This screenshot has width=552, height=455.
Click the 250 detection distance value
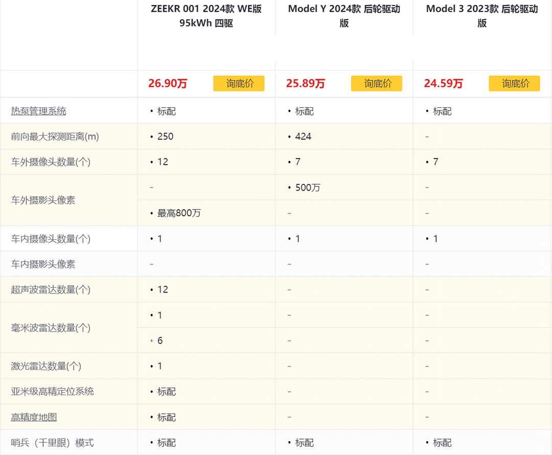click(165, 136)
